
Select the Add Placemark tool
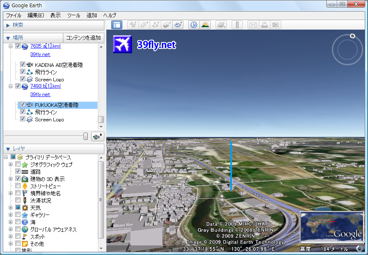tap(132, 24)
